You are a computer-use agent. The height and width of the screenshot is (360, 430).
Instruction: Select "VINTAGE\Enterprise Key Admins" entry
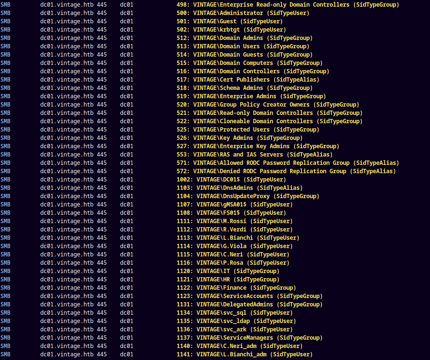pos(266,146)
